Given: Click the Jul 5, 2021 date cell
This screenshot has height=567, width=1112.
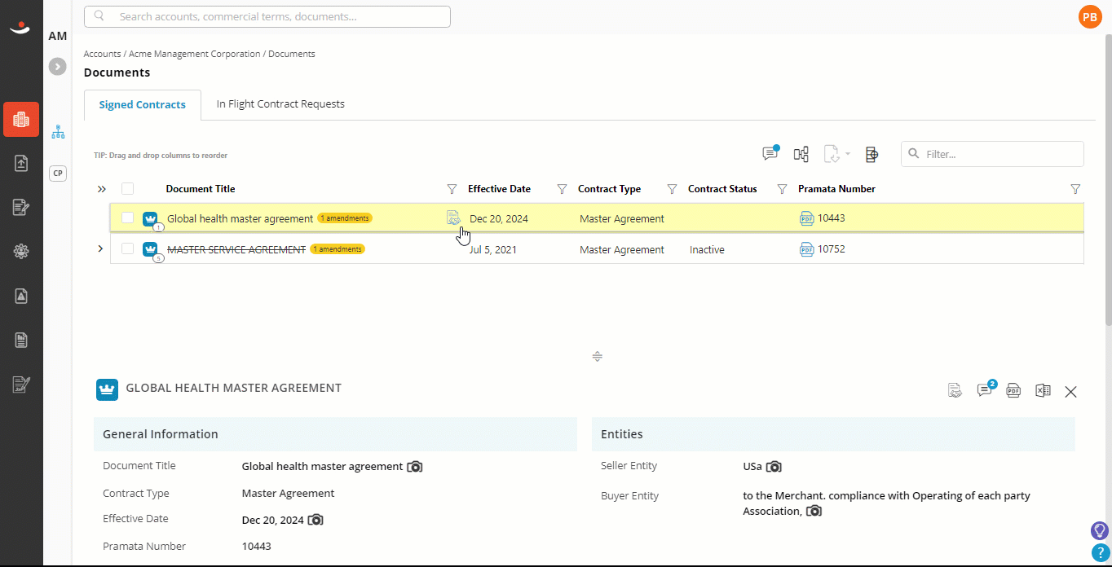Looking at the screenshot, I should click(493, 249).
